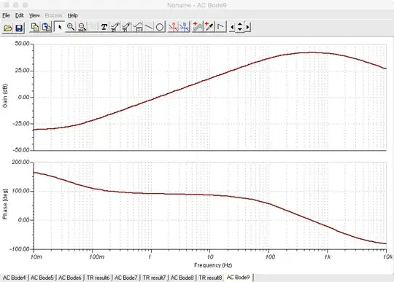
Task: Switch to the AC Bode5 tab
Action: [42, 278]
